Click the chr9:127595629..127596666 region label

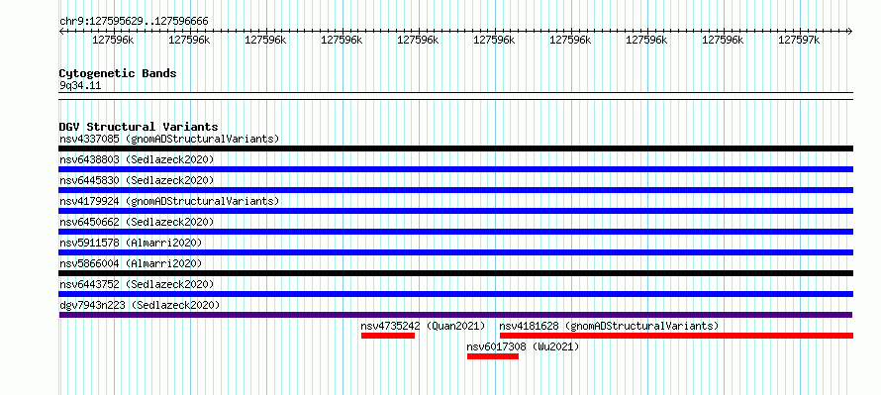tap(134, 22)
